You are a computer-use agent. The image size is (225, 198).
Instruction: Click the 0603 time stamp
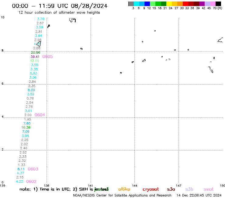(x=33, y=169)
